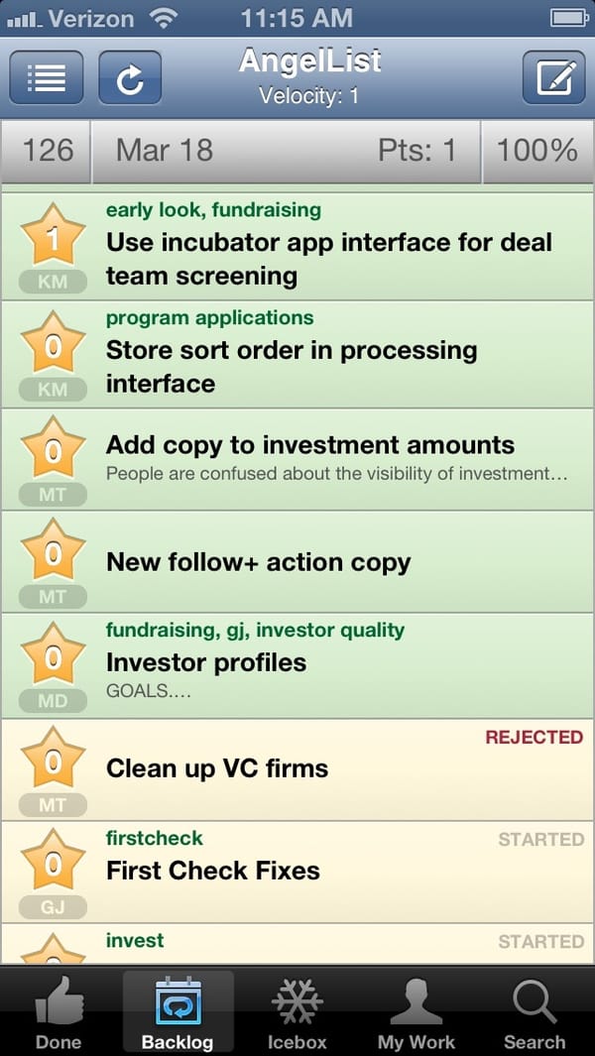Viewport: 595px width, 1056px height.
Task: Open the project list menu icon
Action: pos(47,77)
